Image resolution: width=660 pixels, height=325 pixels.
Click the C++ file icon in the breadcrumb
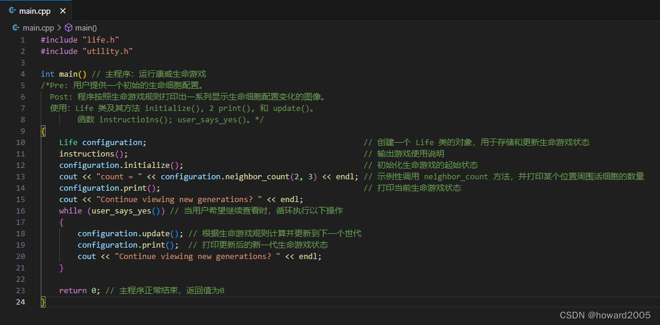click(16, 28)
